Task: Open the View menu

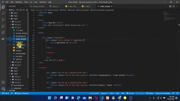Action: click(x=26, y=2)
